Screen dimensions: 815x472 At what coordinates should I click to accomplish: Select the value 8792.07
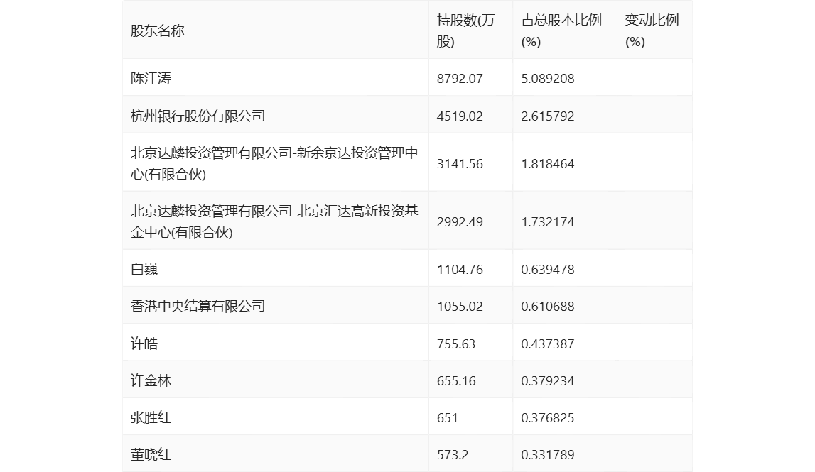(460, 78)
